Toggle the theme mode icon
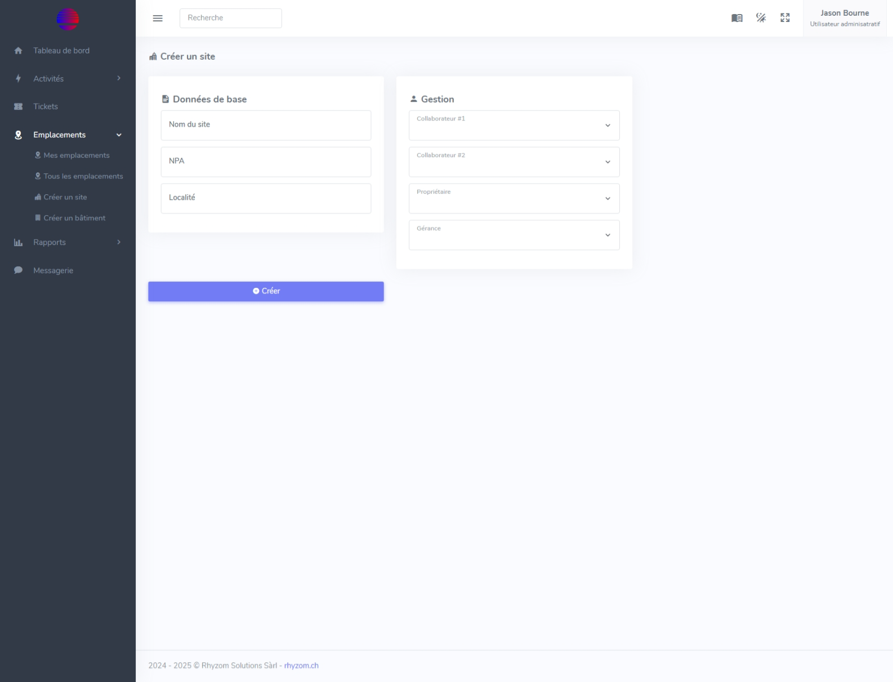The height and width of the screenshot is (682, 893). coord(761,18)
